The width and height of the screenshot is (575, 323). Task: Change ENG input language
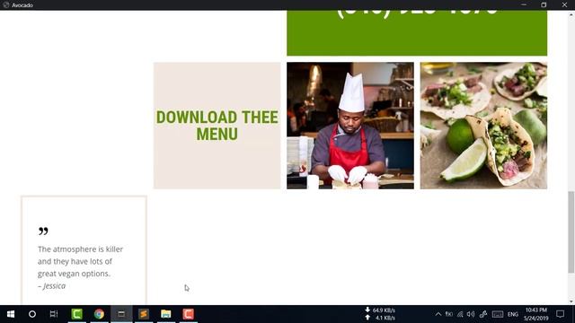tap(513, 314)
